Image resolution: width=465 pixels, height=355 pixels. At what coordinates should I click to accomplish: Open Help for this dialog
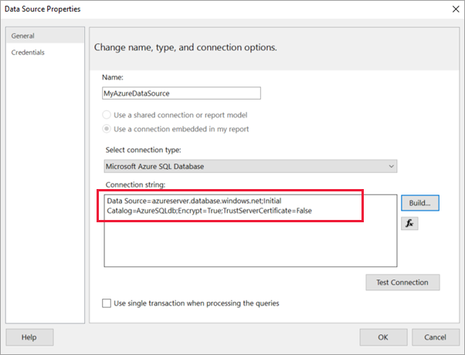(x=29, y=337)
